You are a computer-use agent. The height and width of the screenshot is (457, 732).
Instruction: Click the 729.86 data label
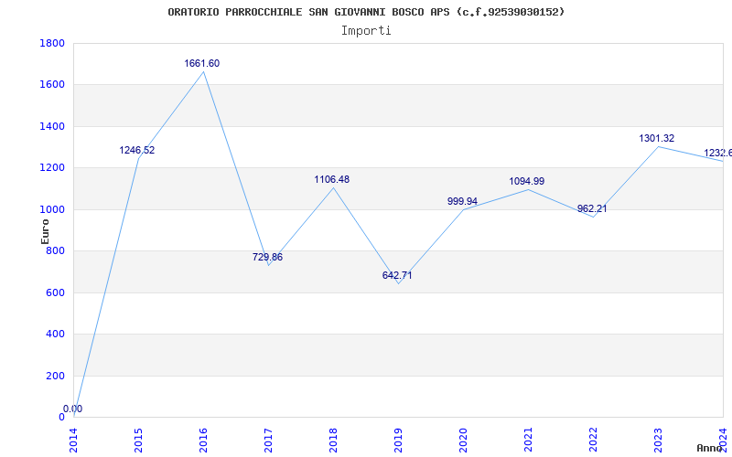[267, 257]
